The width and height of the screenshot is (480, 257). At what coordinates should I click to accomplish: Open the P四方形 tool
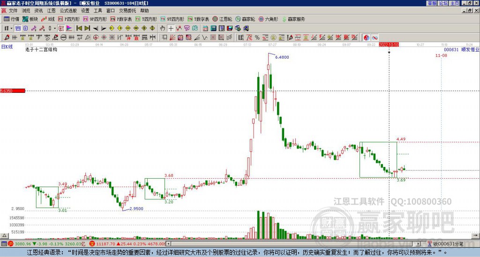point(69,19)
